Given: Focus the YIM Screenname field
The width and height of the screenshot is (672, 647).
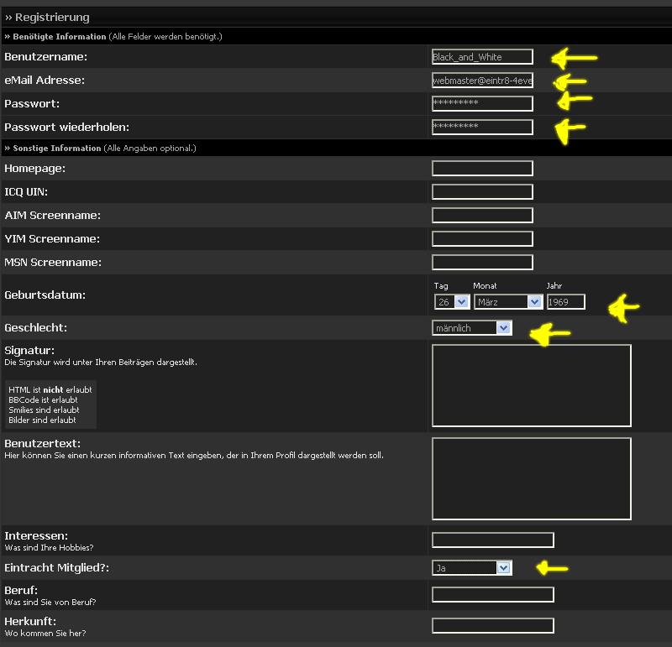Looking at the screenshot, I should click(482, 239).
